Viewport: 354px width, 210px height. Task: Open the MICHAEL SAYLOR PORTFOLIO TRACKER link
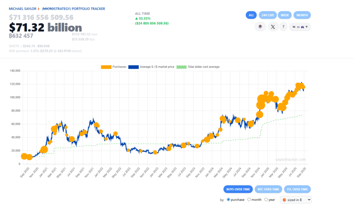[57, 9]
